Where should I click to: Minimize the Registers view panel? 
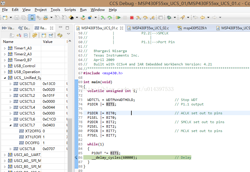click(60, 28)
